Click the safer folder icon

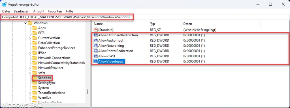click(35, 73)
